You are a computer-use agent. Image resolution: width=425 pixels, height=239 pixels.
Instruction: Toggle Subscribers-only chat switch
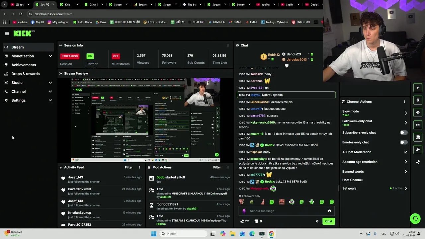[403, 133]
